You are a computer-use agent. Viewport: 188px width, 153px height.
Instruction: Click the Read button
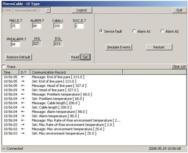click(x=75, y=57)
